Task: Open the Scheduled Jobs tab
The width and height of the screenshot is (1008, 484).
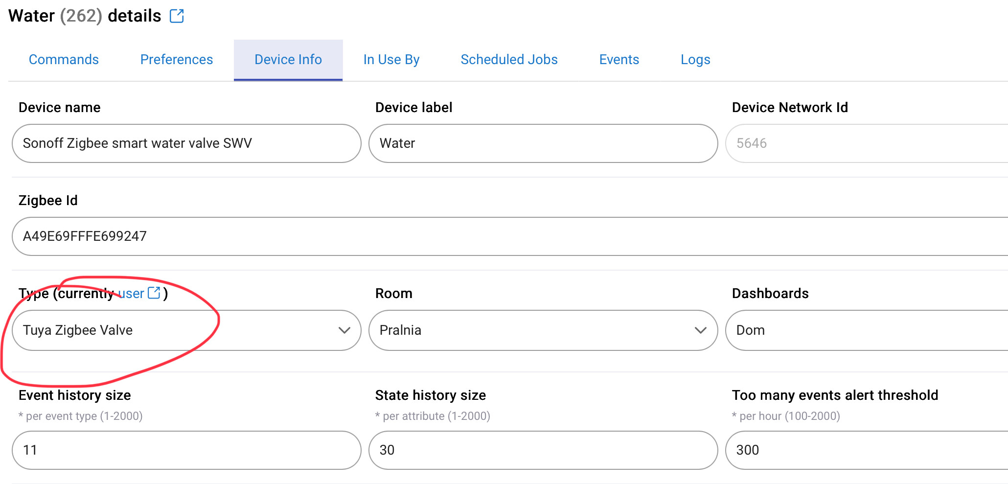Action: pyautogui.click(x=509, y=60)
